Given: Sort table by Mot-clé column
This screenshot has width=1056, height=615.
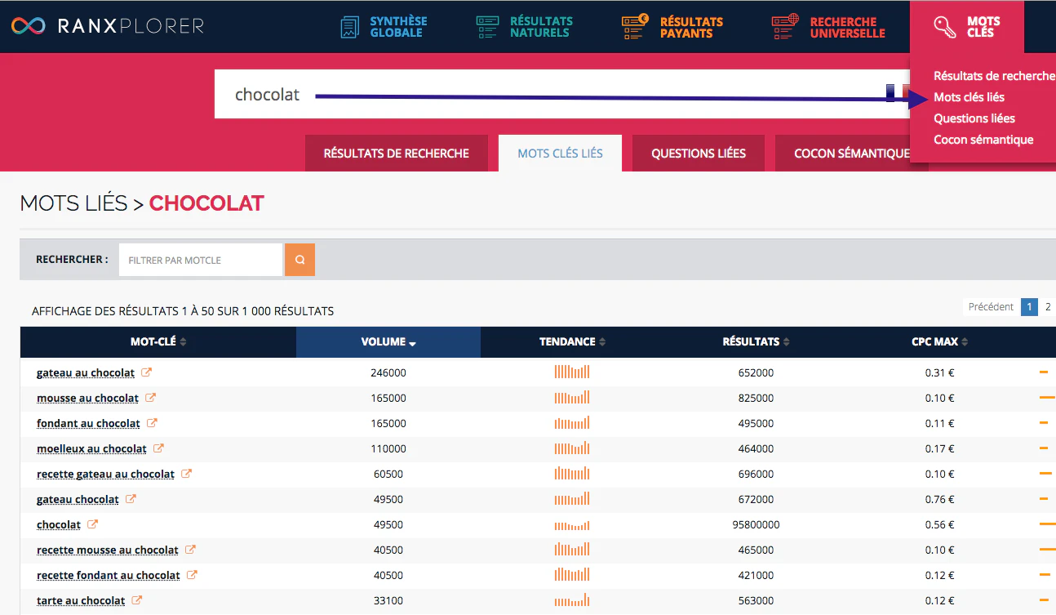Looking at the screenshot, I should [x=158, y=342].
